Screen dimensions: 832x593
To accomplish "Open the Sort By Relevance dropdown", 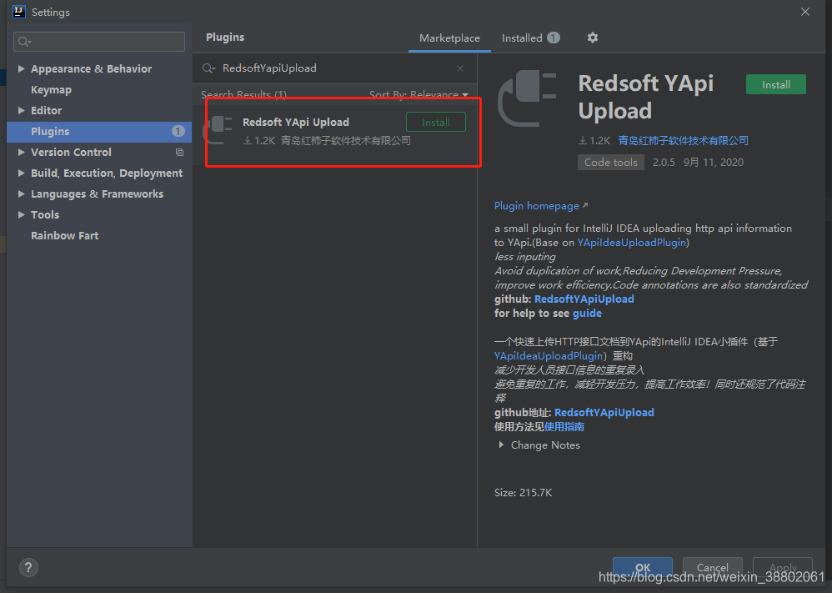I will 419,94.
